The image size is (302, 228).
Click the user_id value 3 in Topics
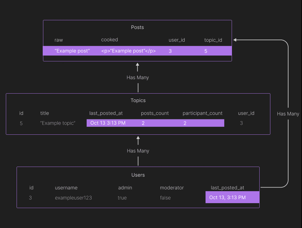pos(241,123)
